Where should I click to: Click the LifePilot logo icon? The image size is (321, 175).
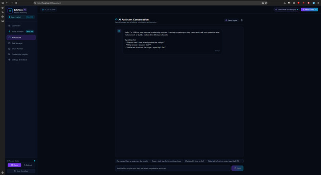[10, 11]
